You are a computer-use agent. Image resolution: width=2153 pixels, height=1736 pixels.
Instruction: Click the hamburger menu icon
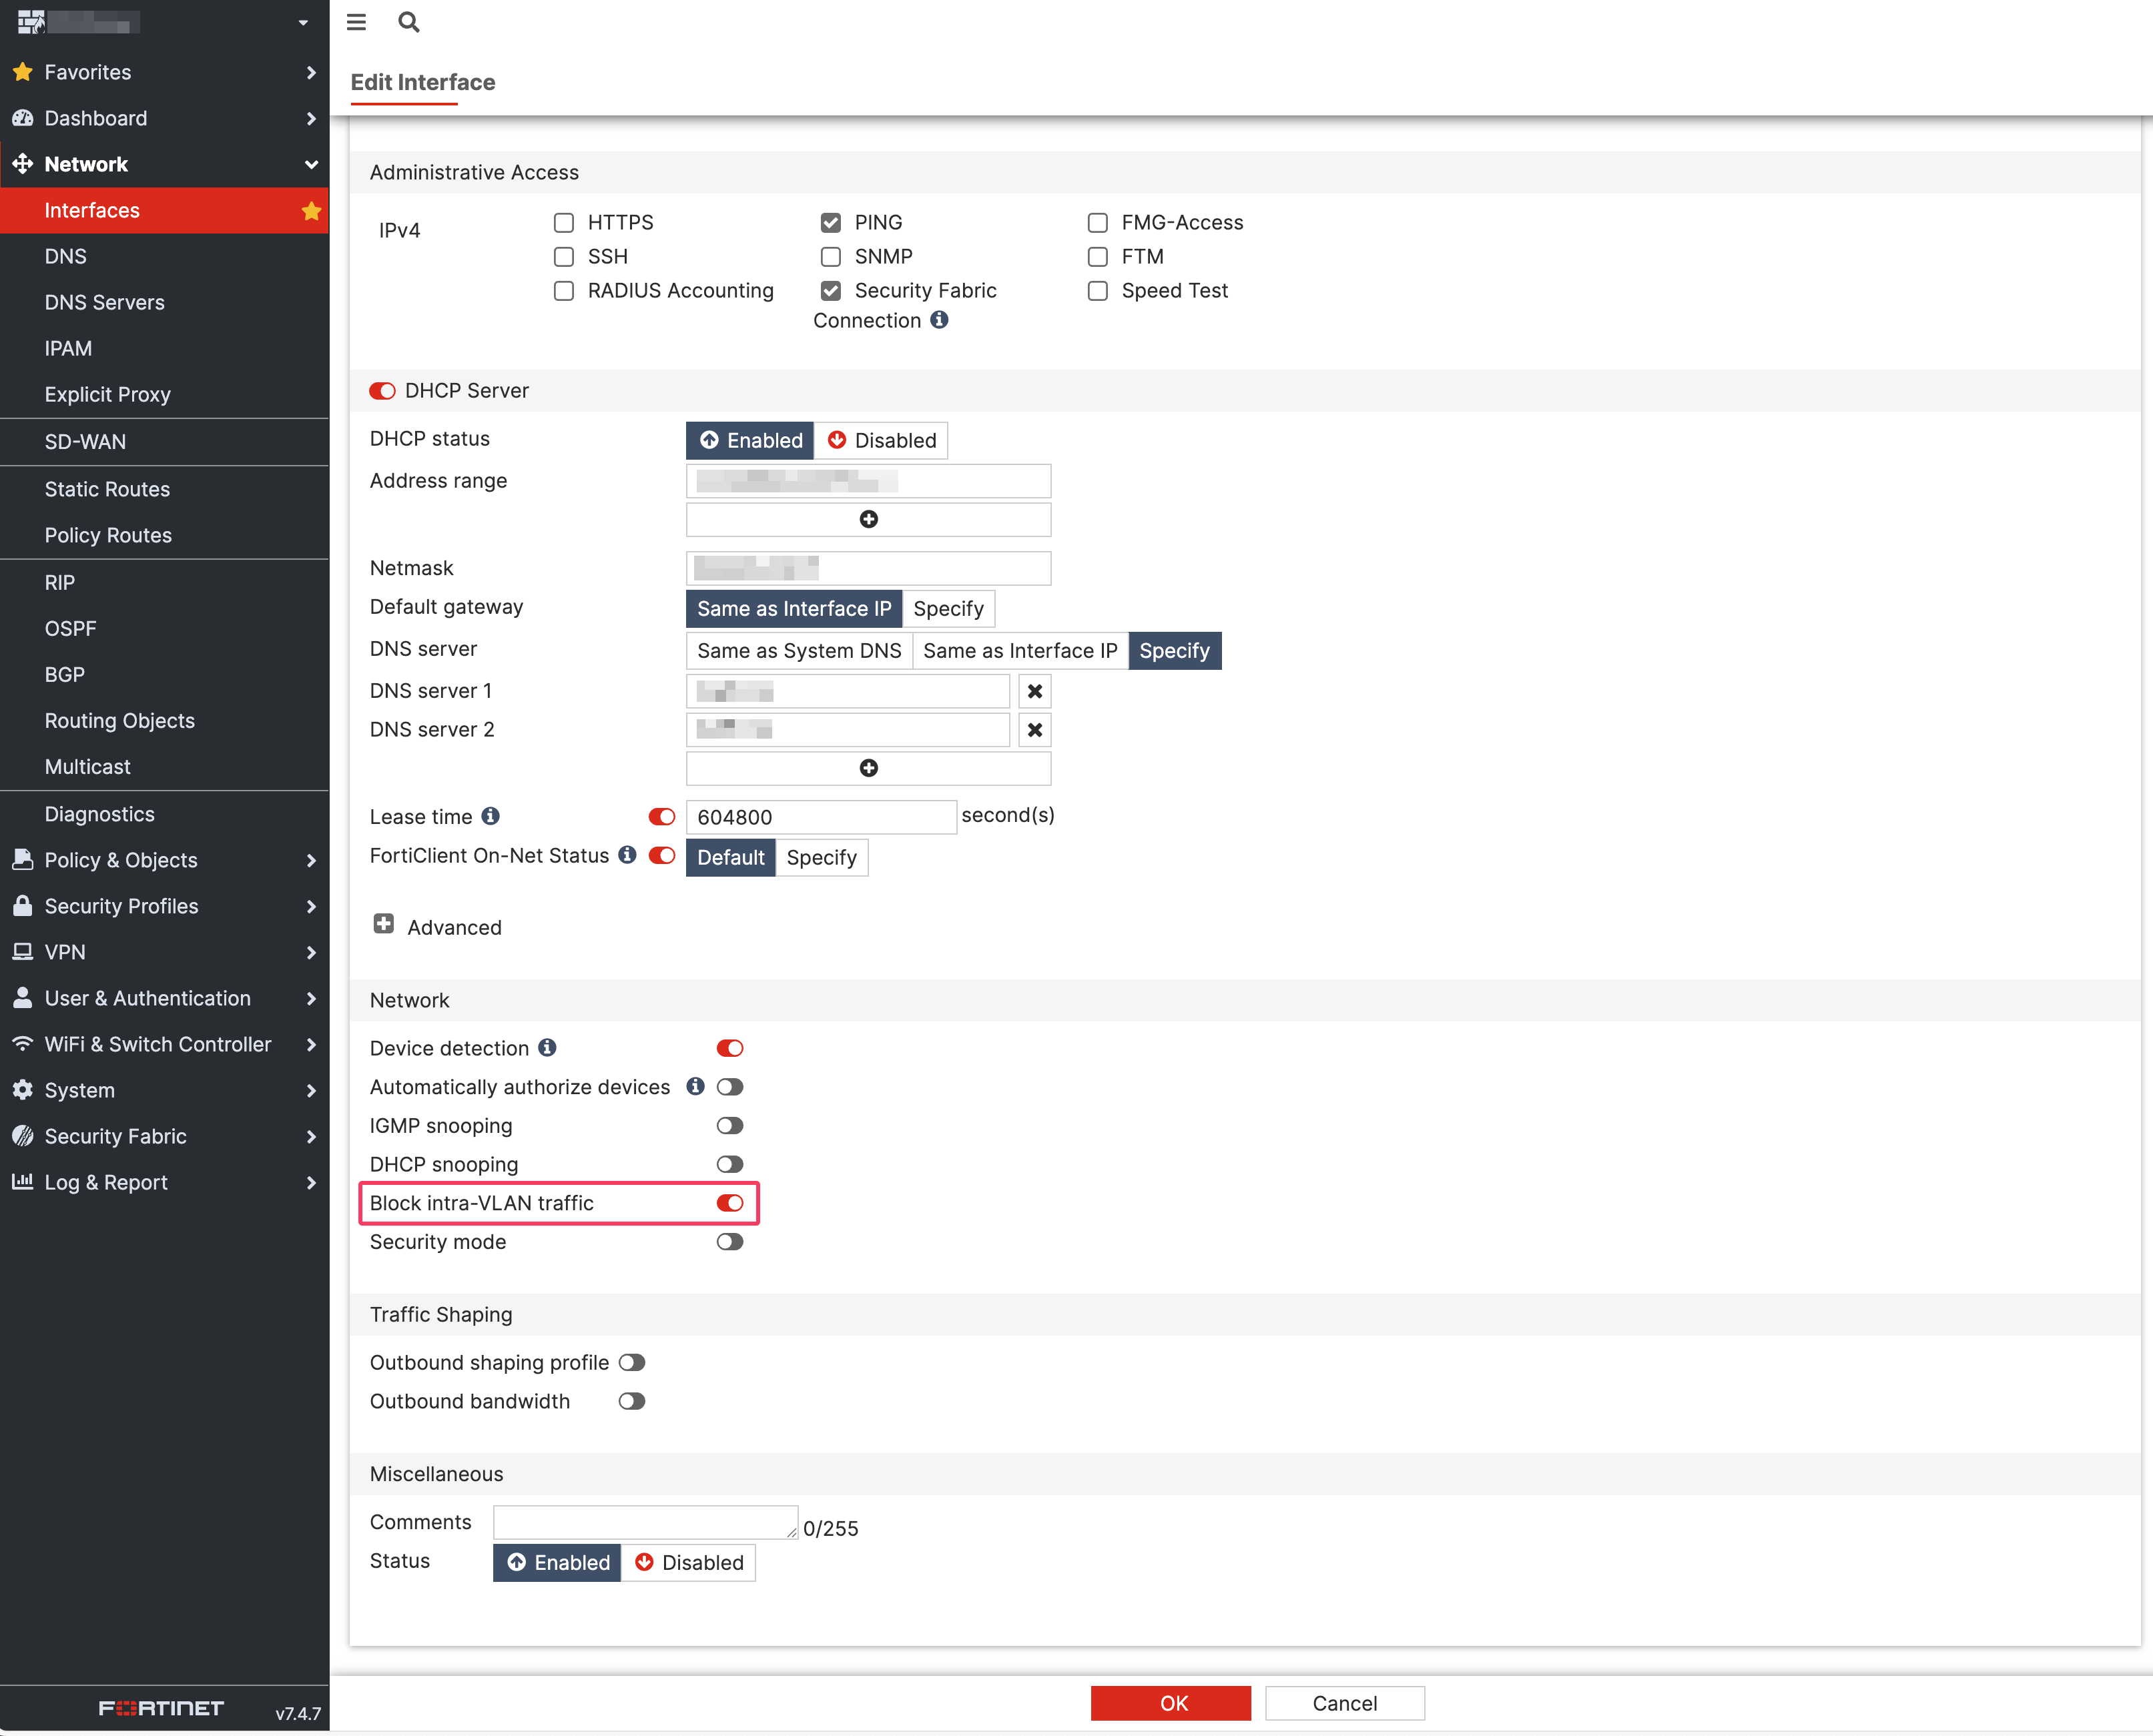[356, 22]
